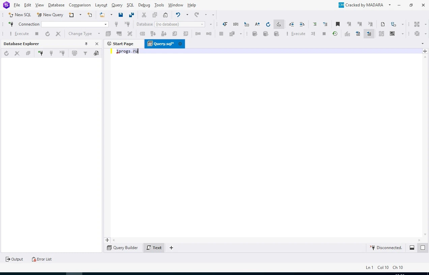Click the decrease indent icon
This screenshot has width=429, height=275.
[291, 24]
